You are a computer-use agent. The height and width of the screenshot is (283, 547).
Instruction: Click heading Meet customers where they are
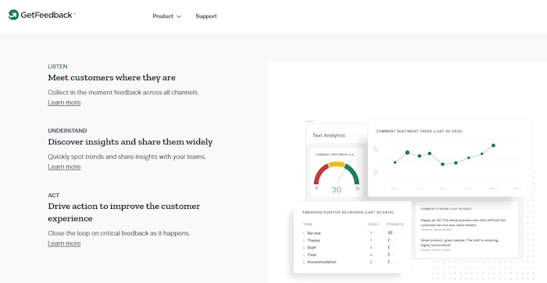112,78
